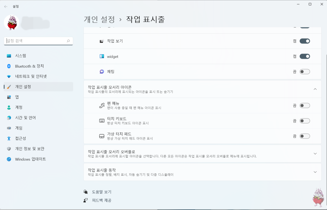
Task: Open Bluetooth & 장치 category
Action: click(38, 66)
